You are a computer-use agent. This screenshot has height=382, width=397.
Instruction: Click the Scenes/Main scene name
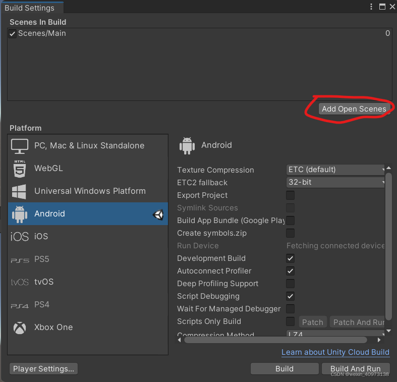tap(42, 33)
